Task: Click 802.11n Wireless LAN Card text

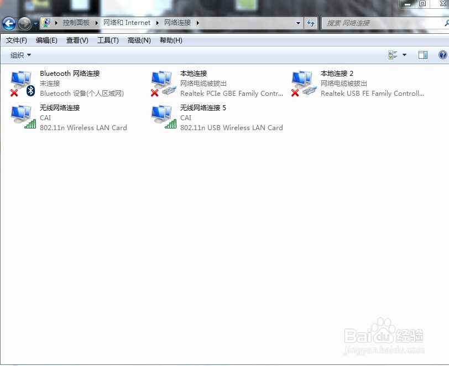Action: pyautogui.click(x=83, y=128)
